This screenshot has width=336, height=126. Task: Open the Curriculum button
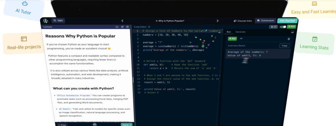point(265,21)
